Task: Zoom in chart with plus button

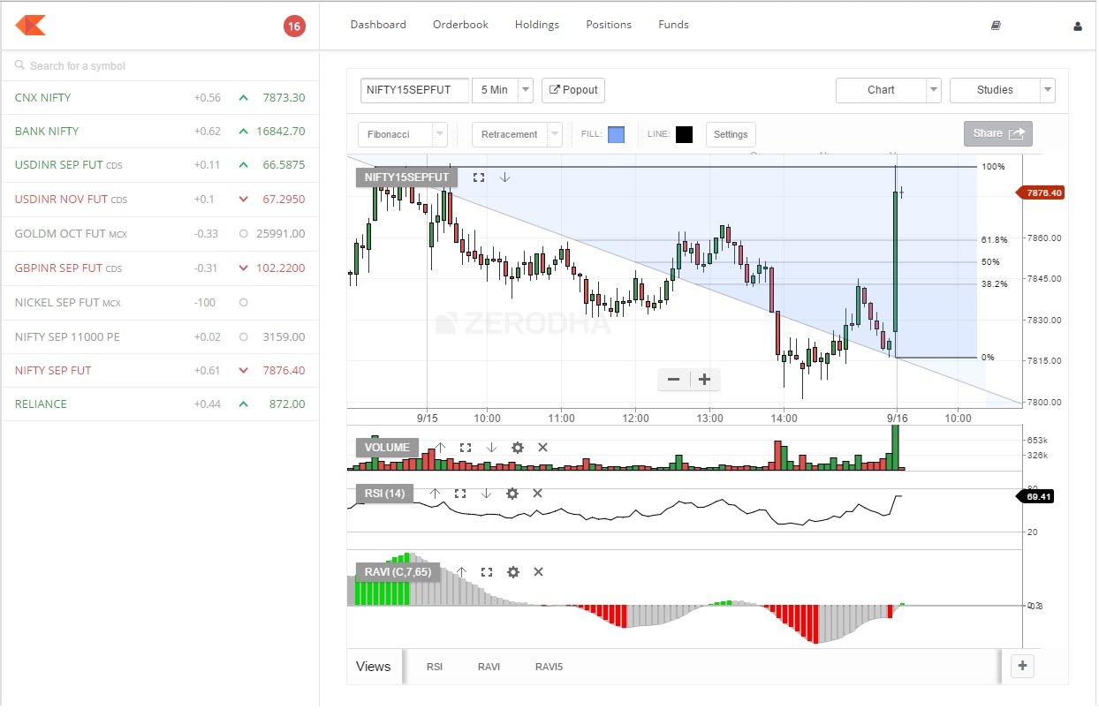Action: [704, 380]
